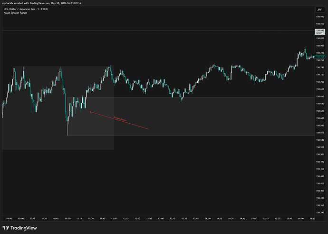Click the 158.340 price axis label
Image resolution: width=328 pixels, height=234 pixels.
click(x=320, y=213)
